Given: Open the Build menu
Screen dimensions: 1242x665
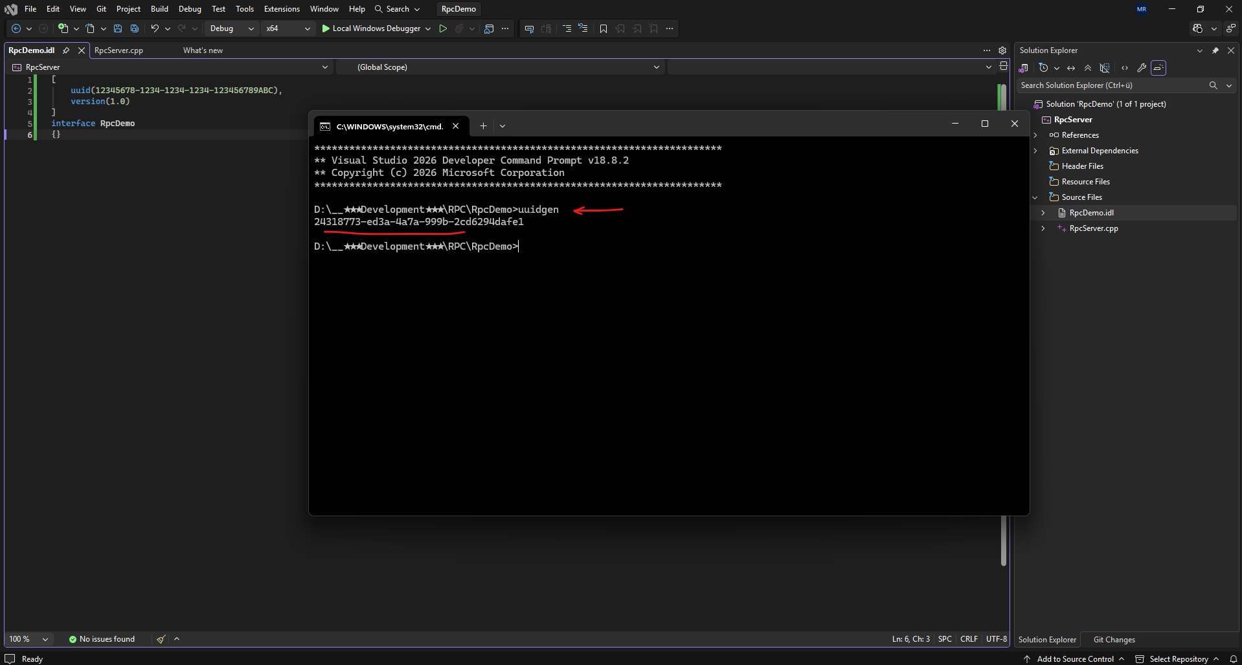Looking at the screenshot, I should coord(159,9).
